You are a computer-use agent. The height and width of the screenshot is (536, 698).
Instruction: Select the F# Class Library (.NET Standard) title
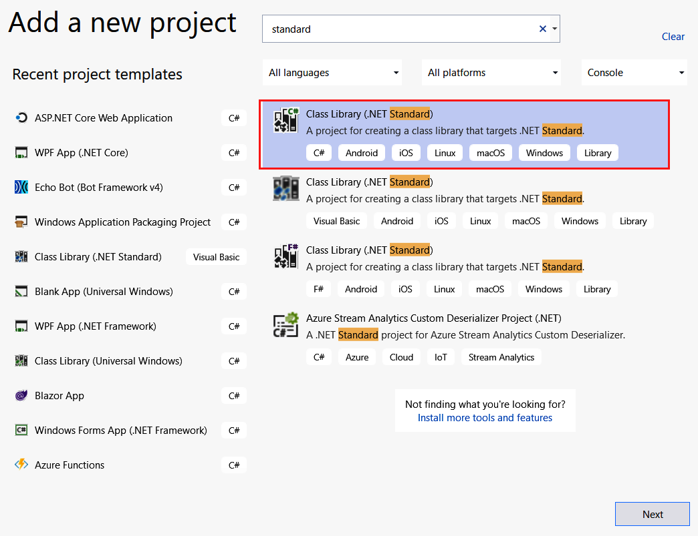coord(370,250)
